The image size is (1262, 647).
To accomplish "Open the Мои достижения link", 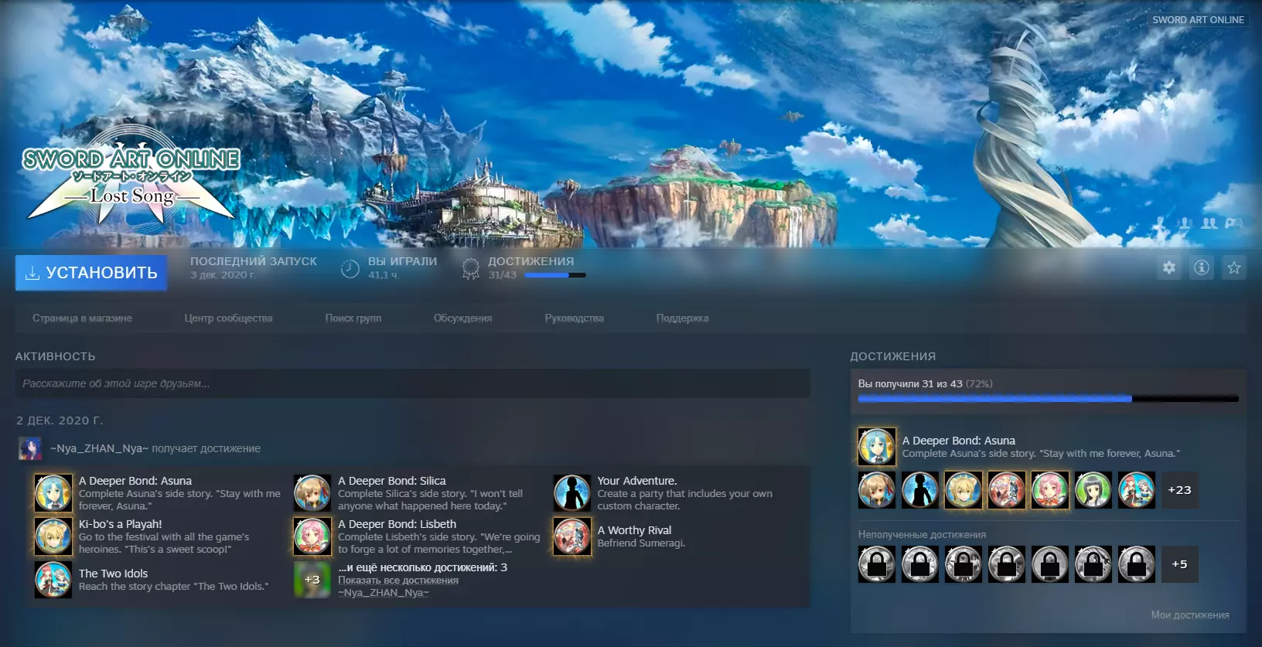I will (x=1190, y=615).
